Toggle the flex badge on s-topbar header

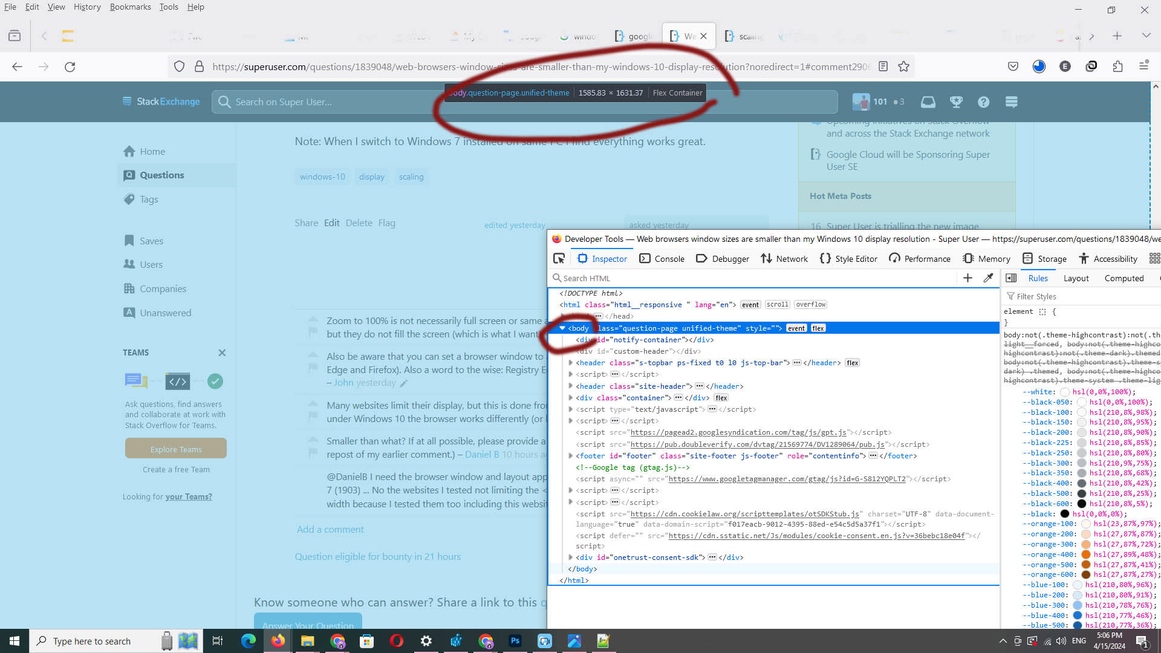pyautogui.click(x=853, y=363)
